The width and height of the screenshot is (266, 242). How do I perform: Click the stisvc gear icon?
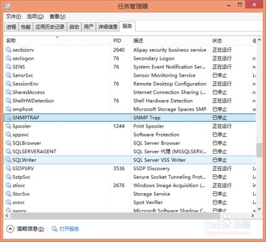click(x=8, y=186)
